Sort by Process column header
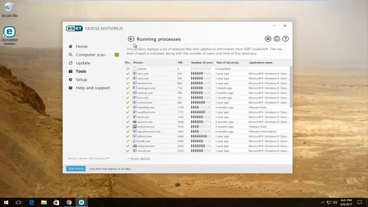The height and width of the screenshot is (207, 368). point(138,63)
